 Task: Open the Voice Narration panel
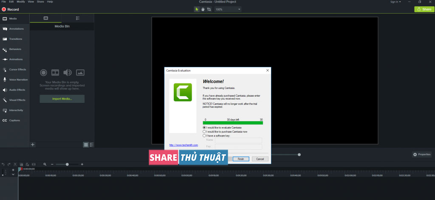coord(15,80)
